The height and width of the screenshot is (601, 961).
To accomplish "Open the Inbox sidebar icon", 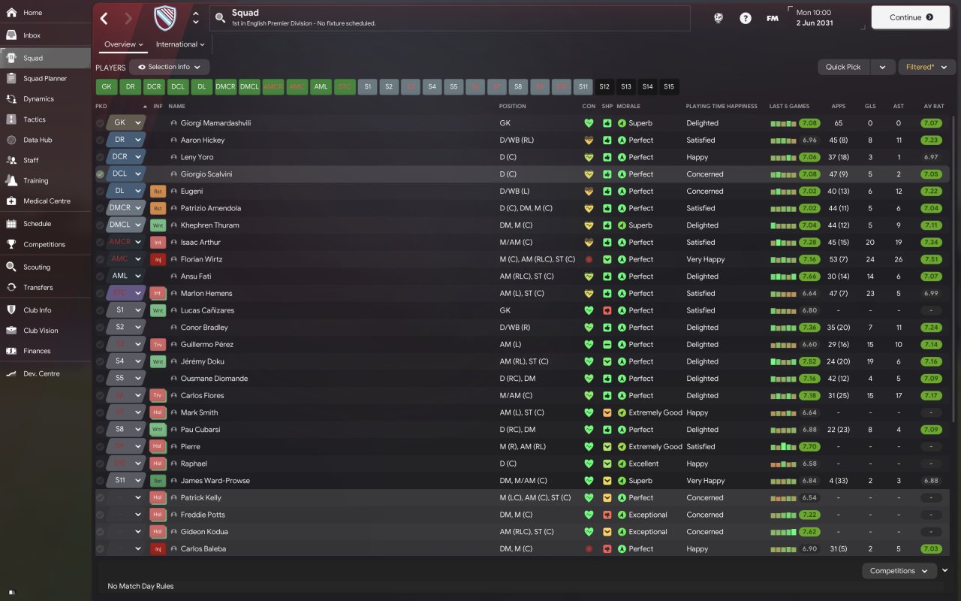I will [x=11, y=35].
